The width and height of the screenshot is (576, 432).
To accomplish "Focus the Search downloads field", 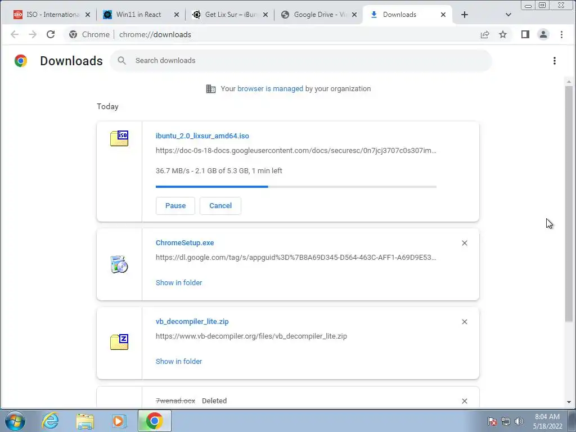I will tap(300, 61).
